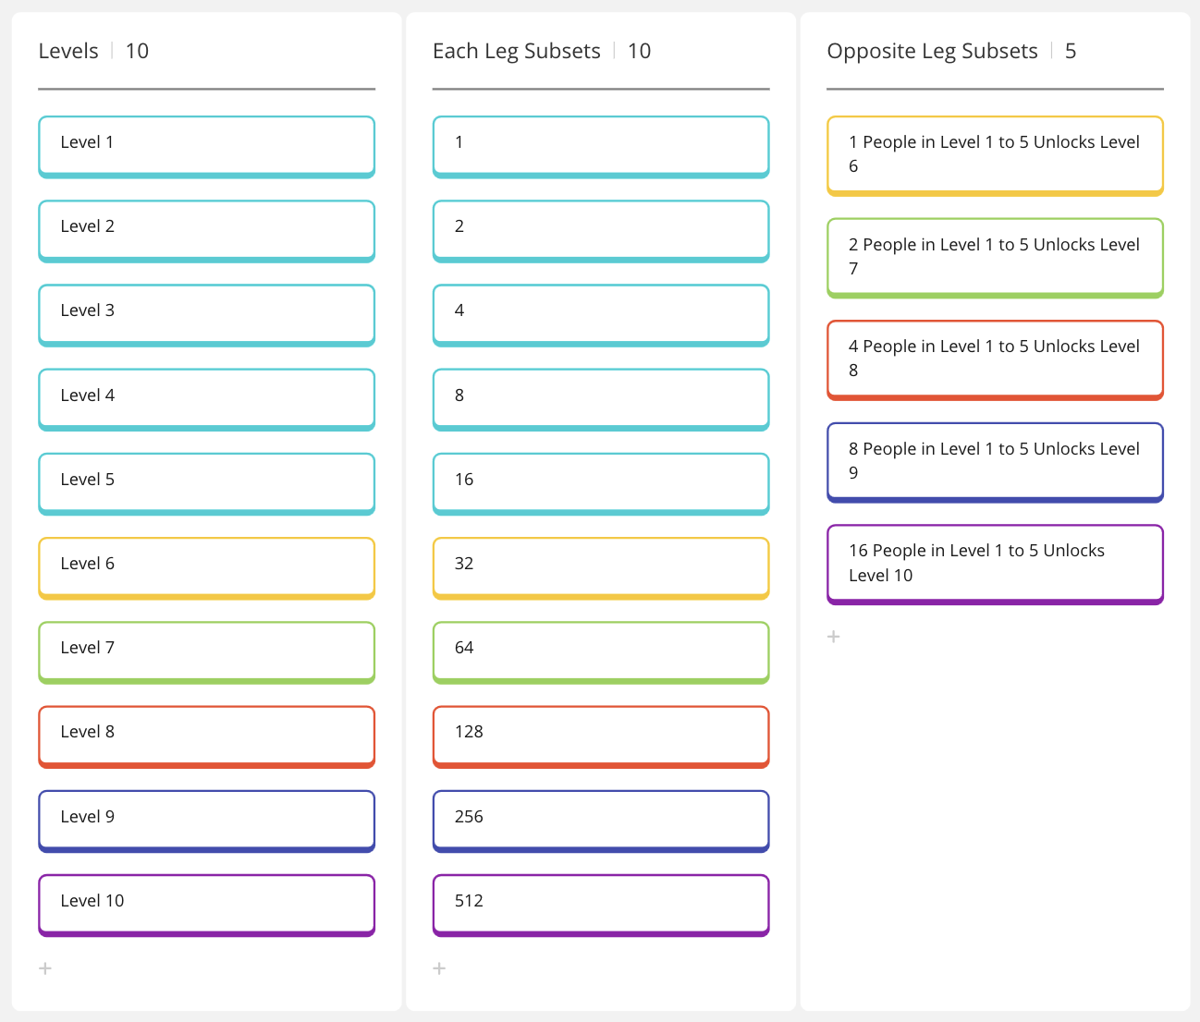Select the Level 9 card
The height and width of the screenshot is (1022, 1200).
point(207,821)
